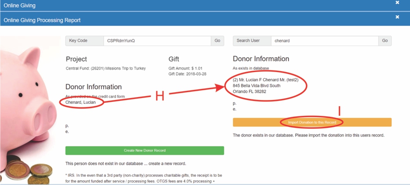This screenshot has width=410, height=185.
Task: Select the Gift Amount $ 1.01 line
Action: (185, 69)
